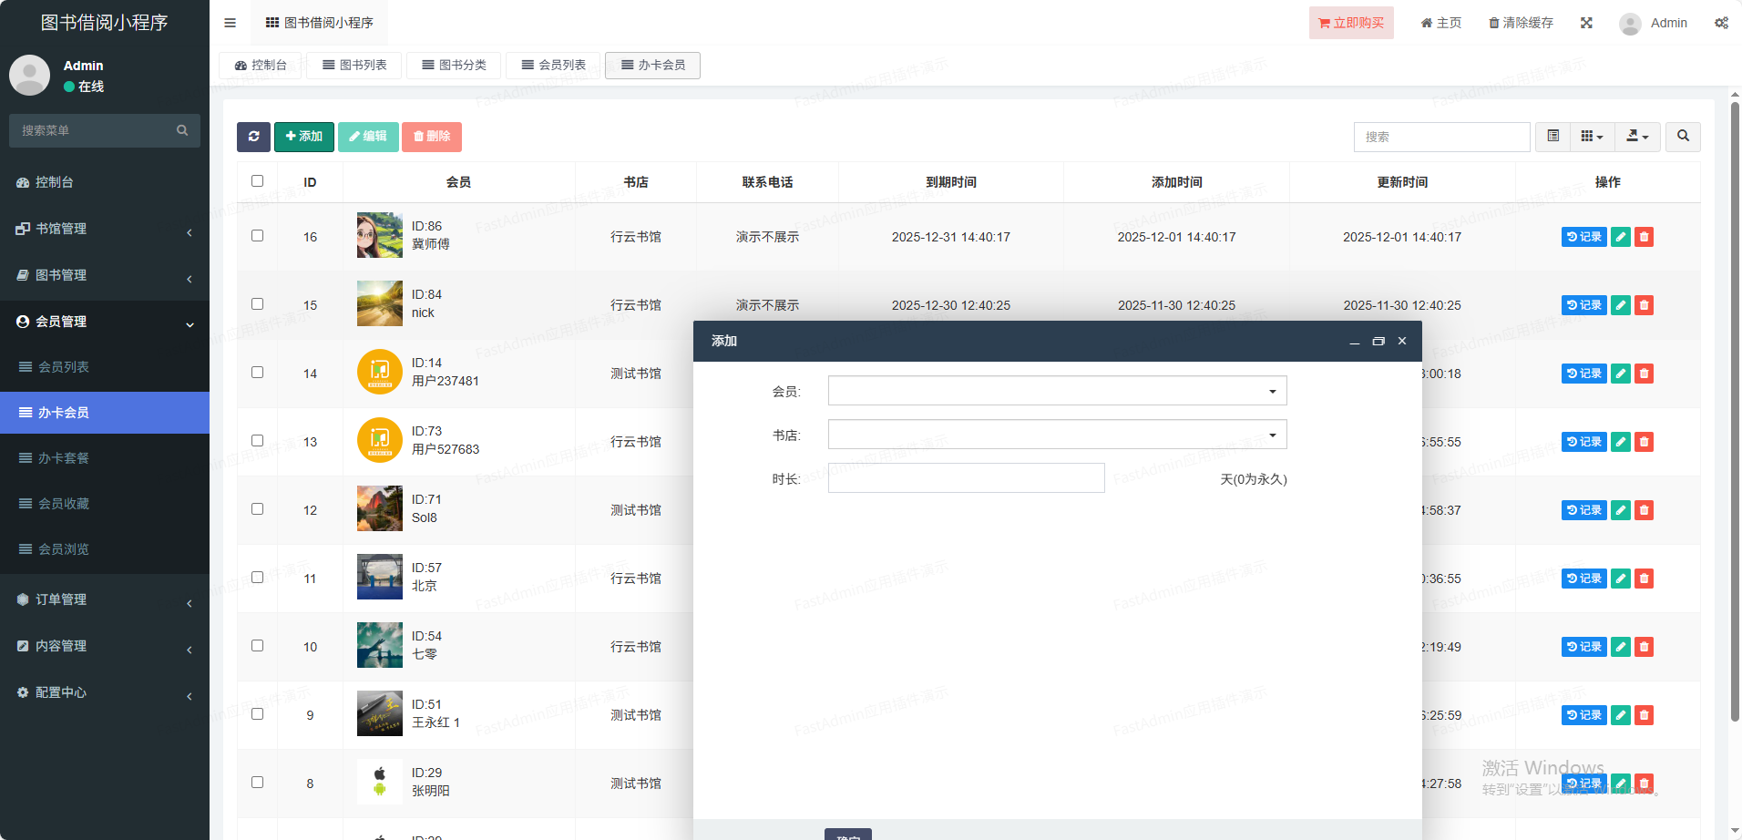Open the 会员 dropdown in the add dialog
The width and height of the screenshot is (1742, 840).
(x=1057, y=391)
